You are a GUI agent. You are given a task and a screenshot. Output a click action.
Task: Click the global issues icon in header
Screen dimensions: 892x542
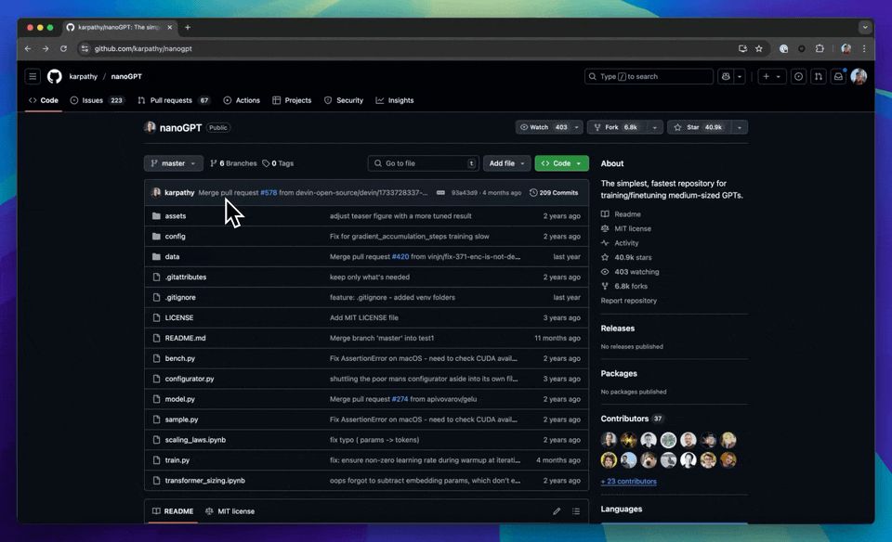(x=798, y=76)
